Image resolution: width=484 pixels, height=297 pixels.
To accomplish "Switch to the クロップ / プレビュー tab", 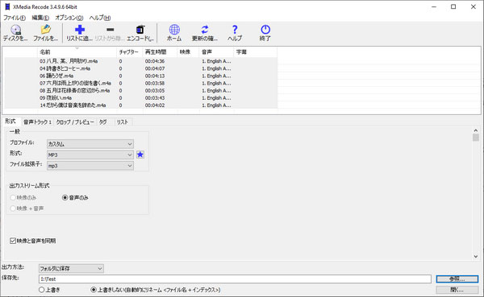I will 75,122.
